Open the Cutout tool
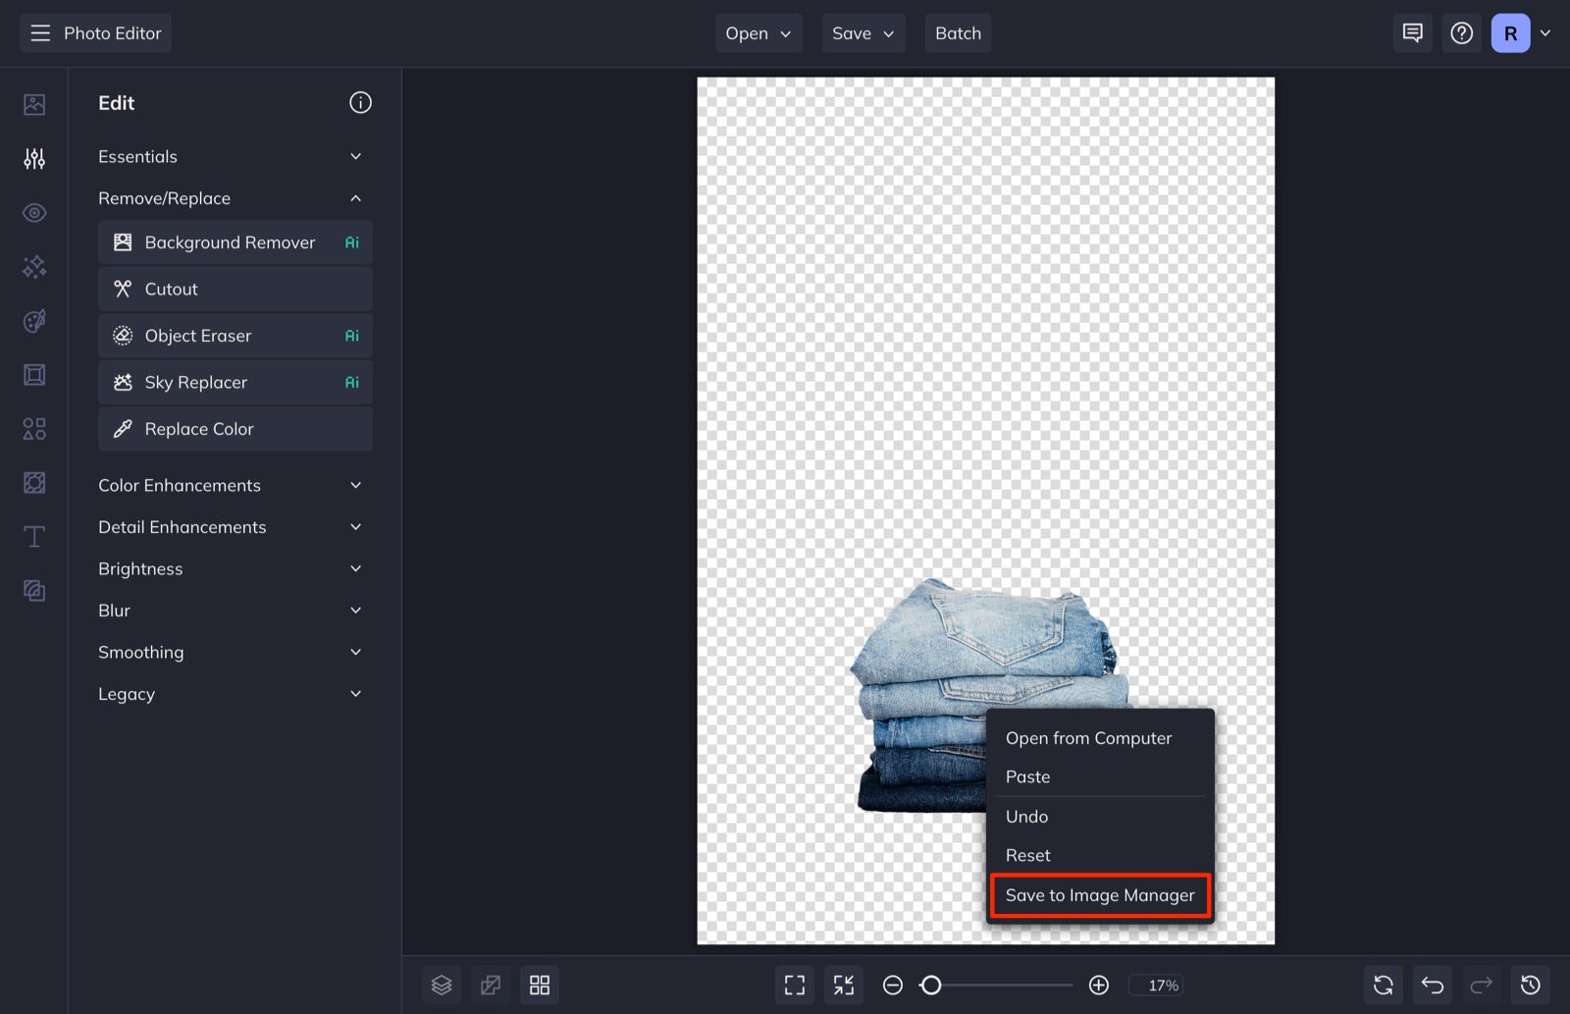Image resolution: width=1570 pixels, height=1014 pixels. coord(235,289)
